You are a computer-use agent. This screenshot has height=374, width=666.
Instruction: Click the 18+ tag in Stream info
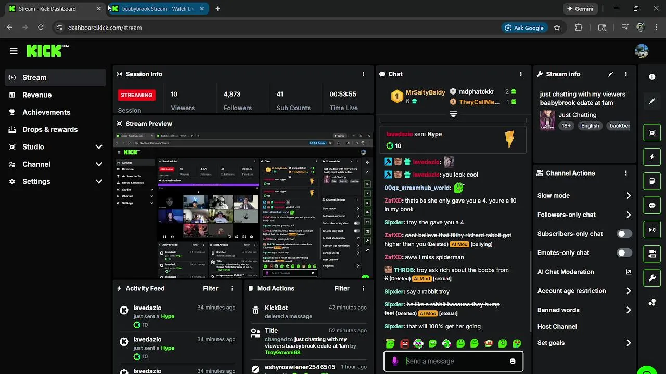coord(566,126)
